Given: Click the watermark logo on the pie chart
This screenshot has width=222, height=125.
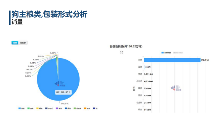Looking at the screenshot, I should point(60,84).
